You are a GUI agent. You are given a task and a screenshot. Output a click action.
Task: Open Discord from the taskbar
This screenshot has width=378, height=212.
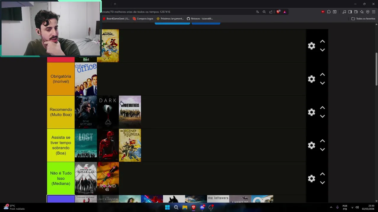(x=202, y=207)
